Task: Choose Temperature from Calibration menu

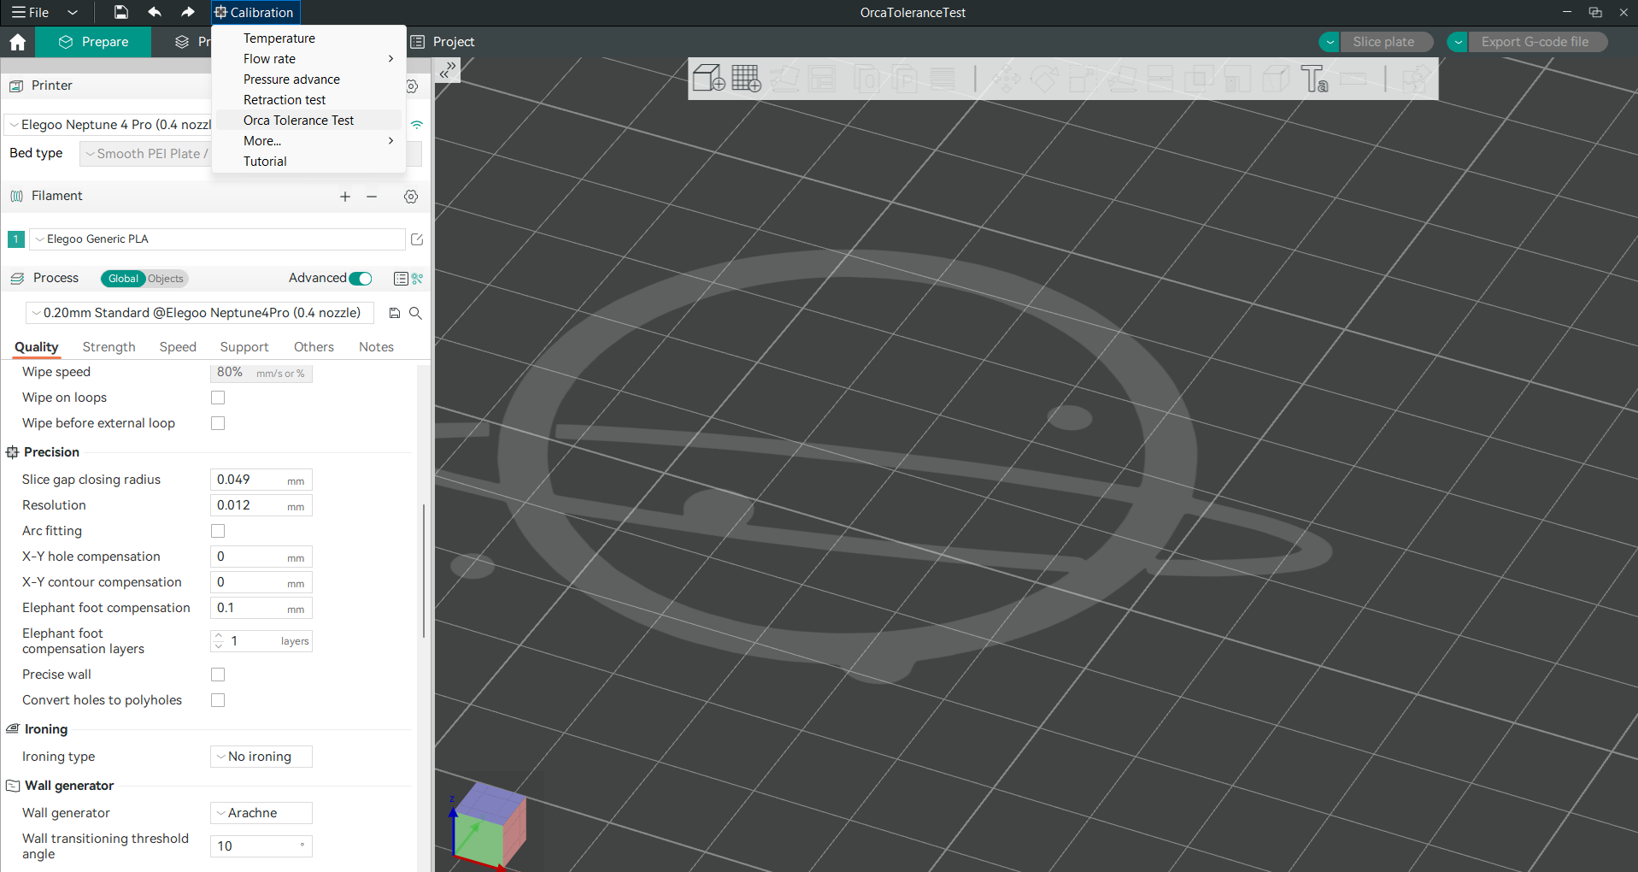Action: [x=308, y=38]
